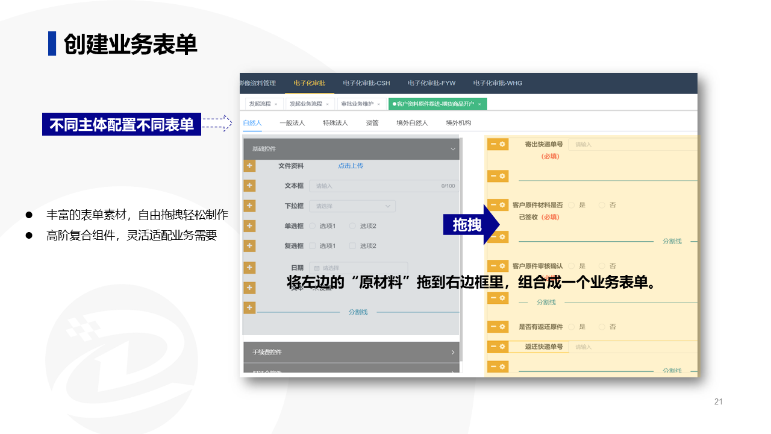Viewport: 771px width, 434px height.
Task: Add the 单选框 control via its plus icon
Action: pos(249,226)
